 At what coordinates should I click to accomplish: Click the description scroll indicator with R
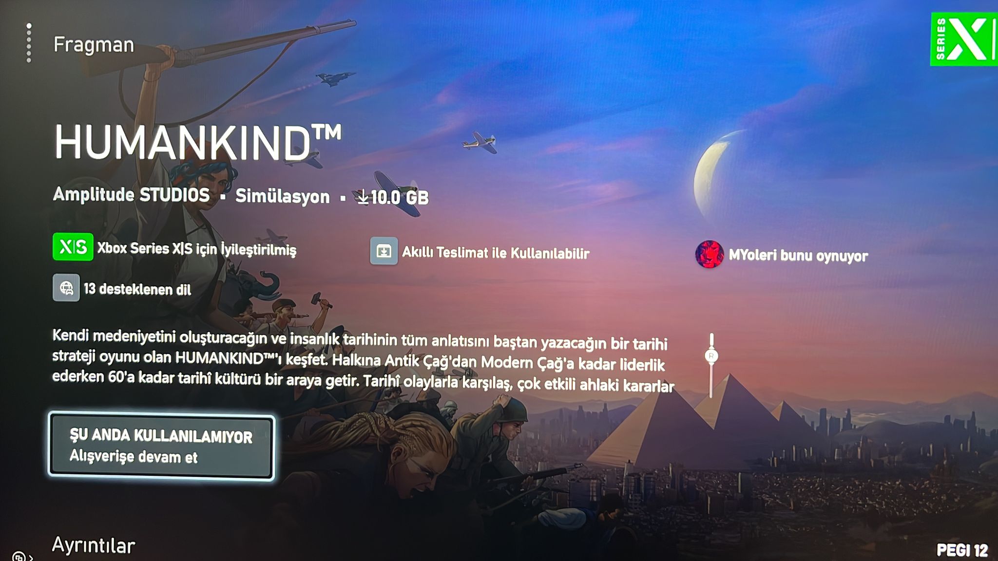coord(711,365)
